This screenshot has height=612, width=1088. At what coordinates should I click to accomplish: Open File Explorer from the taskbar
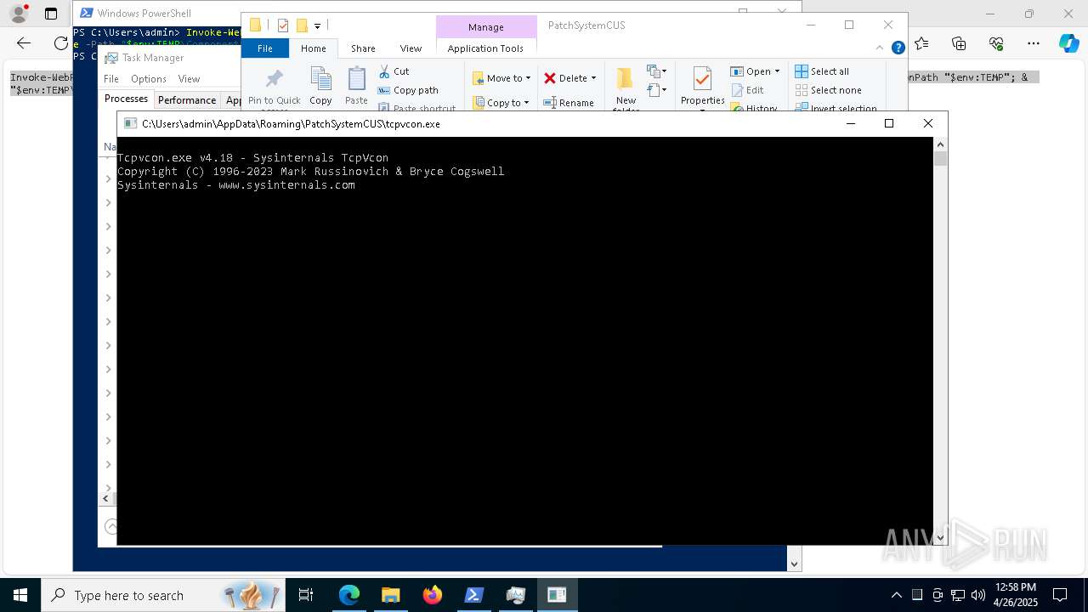tap(391, 595)
